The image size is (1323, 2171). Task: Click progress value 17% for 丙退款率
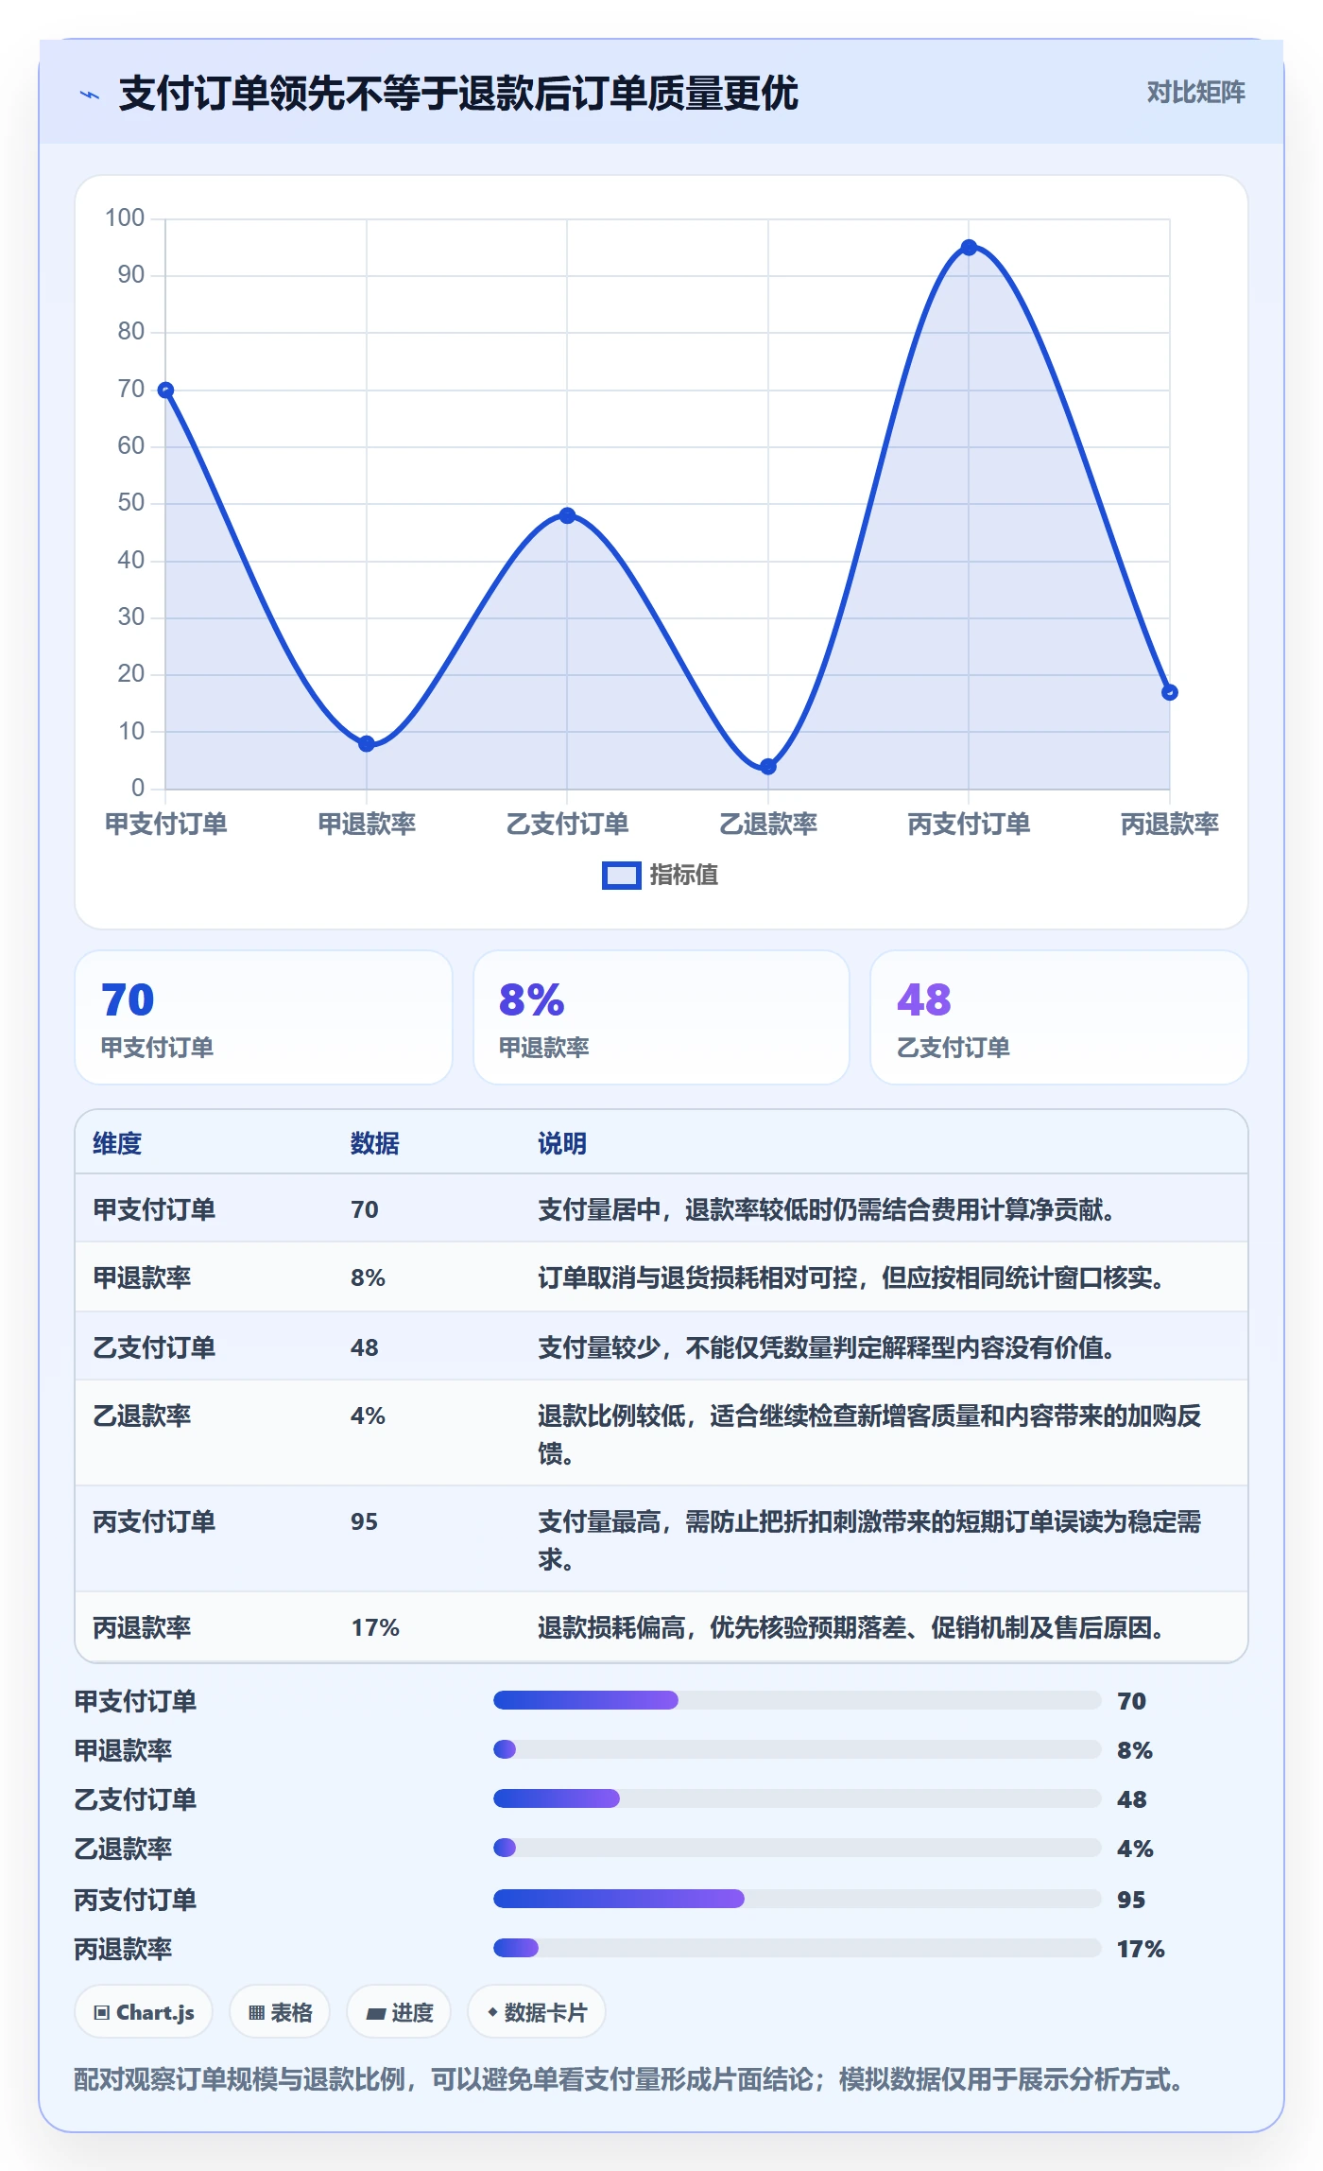[x=1141, y=1949]
